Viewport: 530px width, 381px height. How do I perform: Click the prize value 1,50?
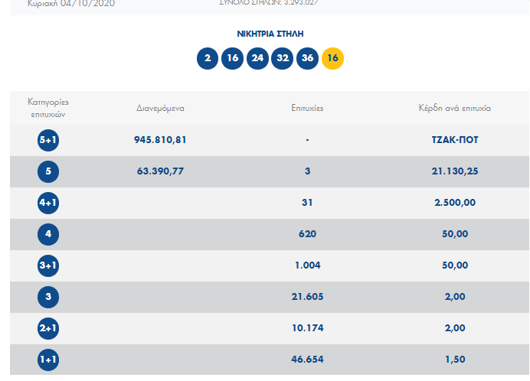[455, 360]
